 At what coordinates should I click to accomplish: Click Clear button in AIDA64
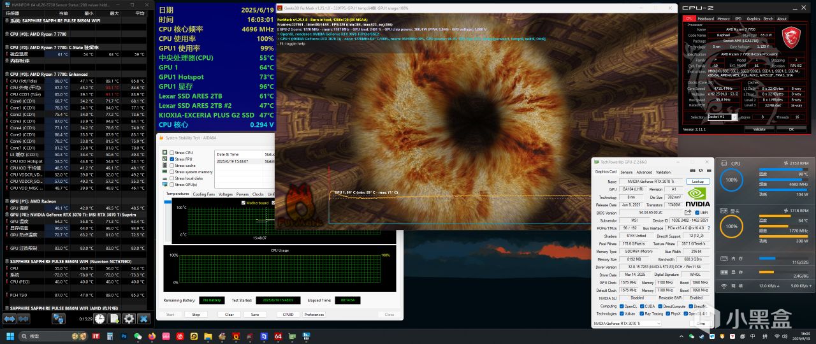tap(229, 314)
